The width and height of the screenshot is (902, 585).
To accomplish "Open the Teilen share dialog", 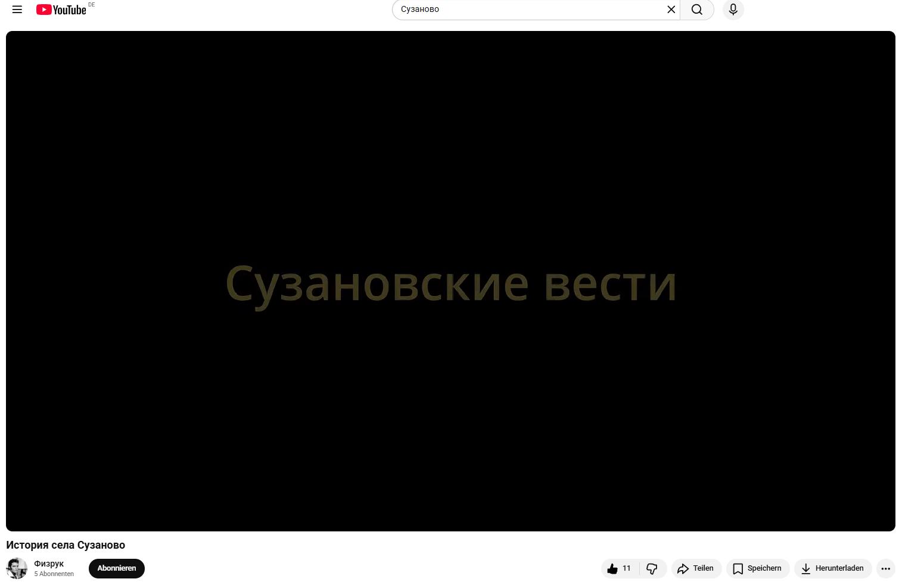I will (x=696, y=568).
